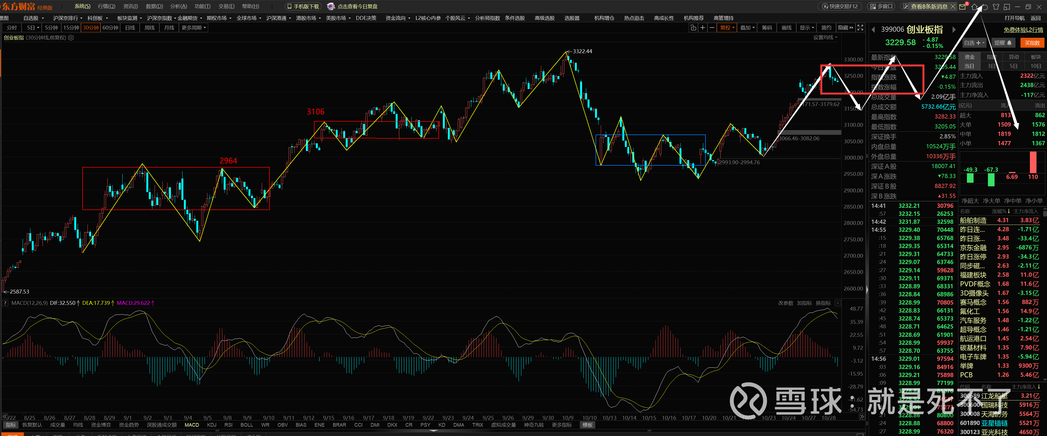Click the 提醒 bell alert button

pos(1003,43)
